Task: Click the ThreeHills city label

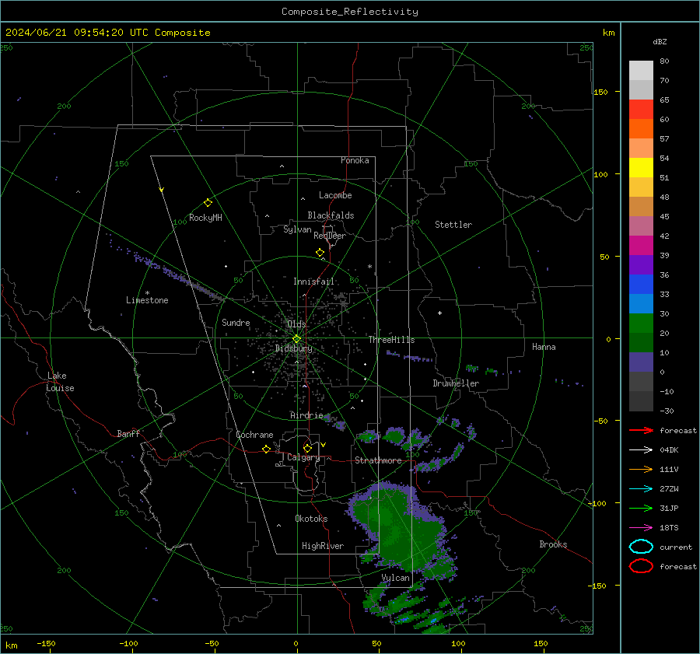Action: [391, 340]
